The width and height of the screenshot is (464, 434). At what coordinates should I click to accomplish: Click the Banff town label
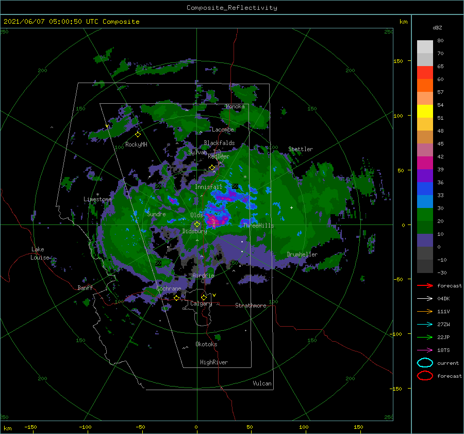click(85, 287)
